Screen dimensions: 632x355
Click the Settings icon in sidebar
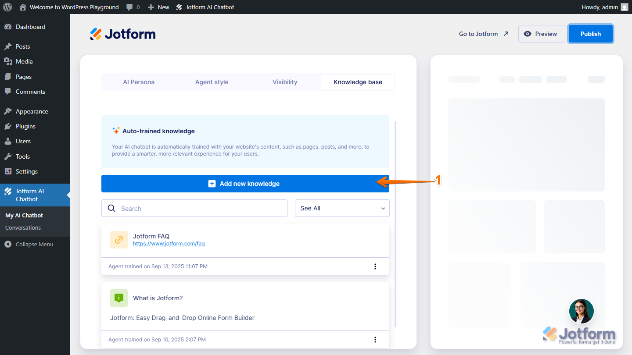pos(8,171)
